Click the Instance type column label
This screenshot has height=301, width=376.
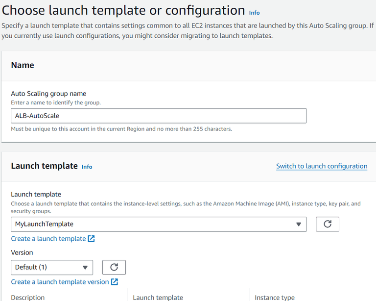275,298
